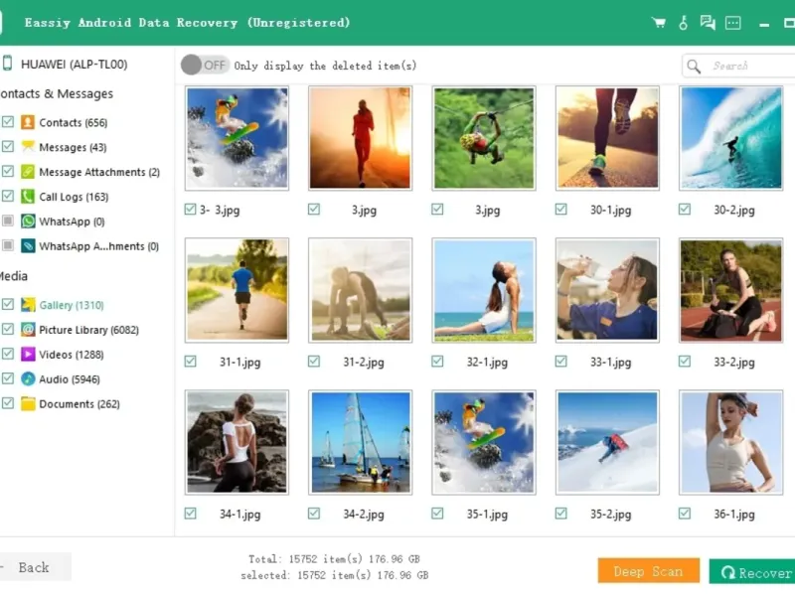Uncheck the Gallery (1310) checkbox
This screenshot has width=795, height=596.
pyautogui.click(x=8, y=304)
